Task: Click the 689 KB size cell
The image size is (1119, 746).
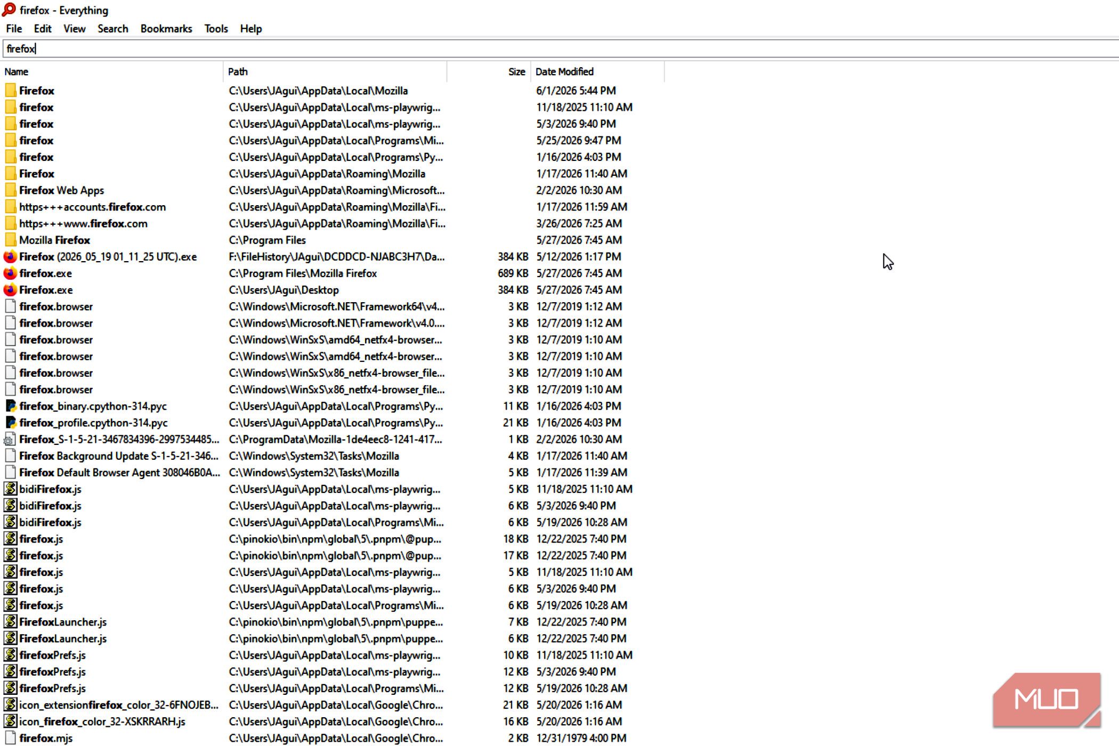Action: tap(513, 273)
